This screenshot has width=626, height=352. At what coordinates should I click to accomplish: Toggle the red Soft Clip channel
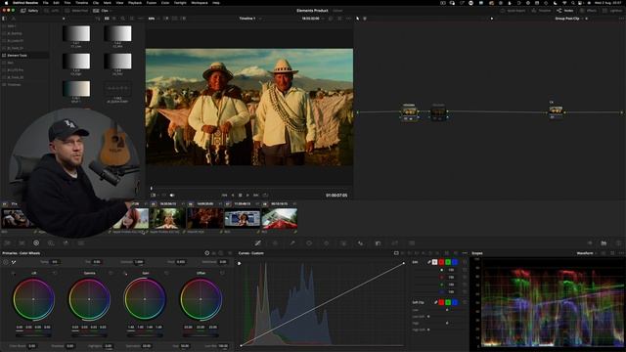(x=441, y=302)
